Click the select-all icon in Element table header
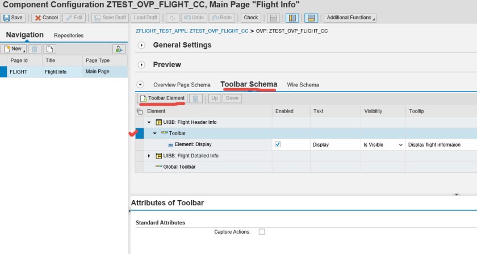Screen dimensions: 477x254 tap(140, 111)
